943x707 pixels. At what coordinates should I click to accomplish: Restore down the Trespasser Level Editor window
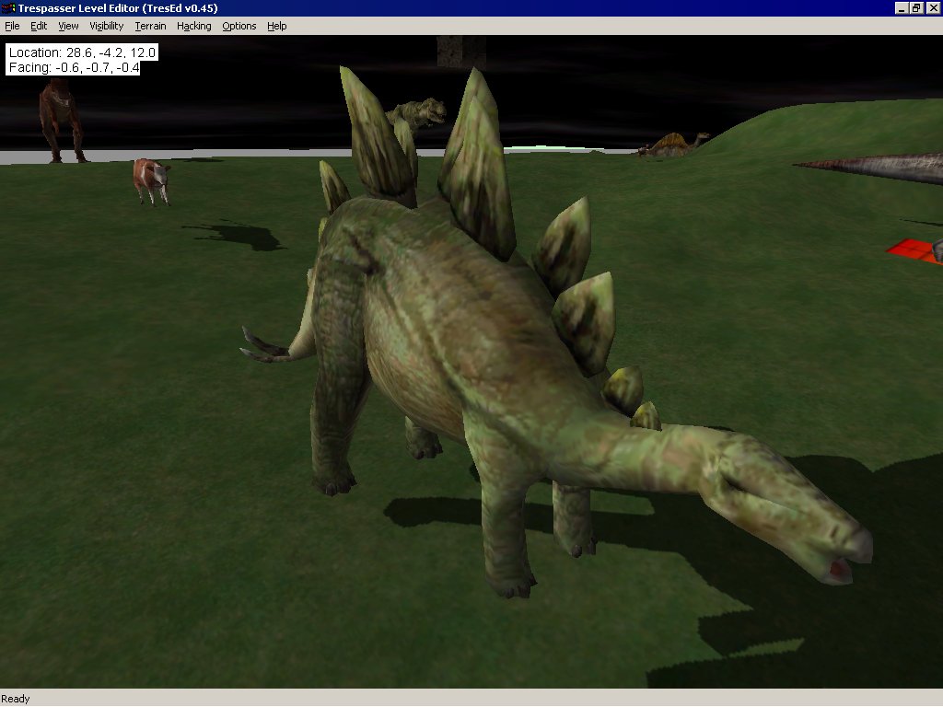tap(916, 7)
